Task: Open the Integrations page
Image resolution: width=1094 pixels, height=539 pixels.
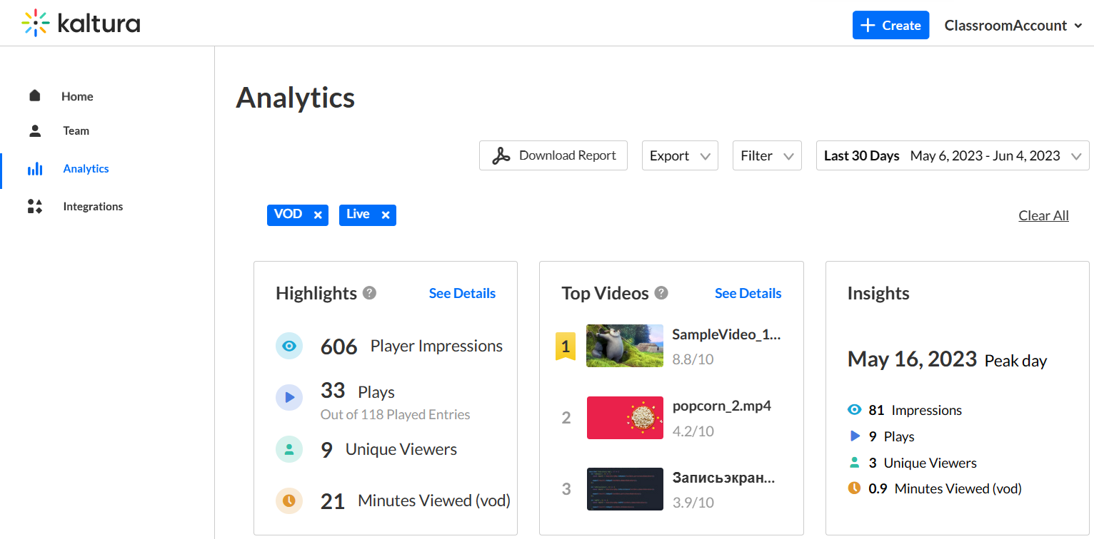Action: [93, 207]
